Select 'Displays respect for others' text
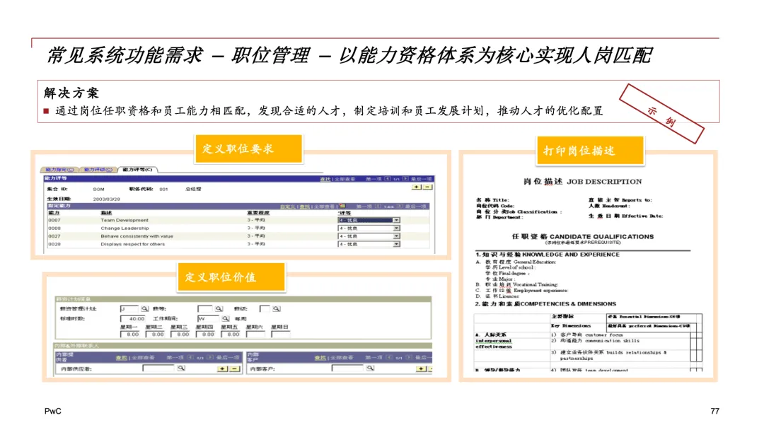The height and width of the screenshot is (430, 764). tap(132, 244)
